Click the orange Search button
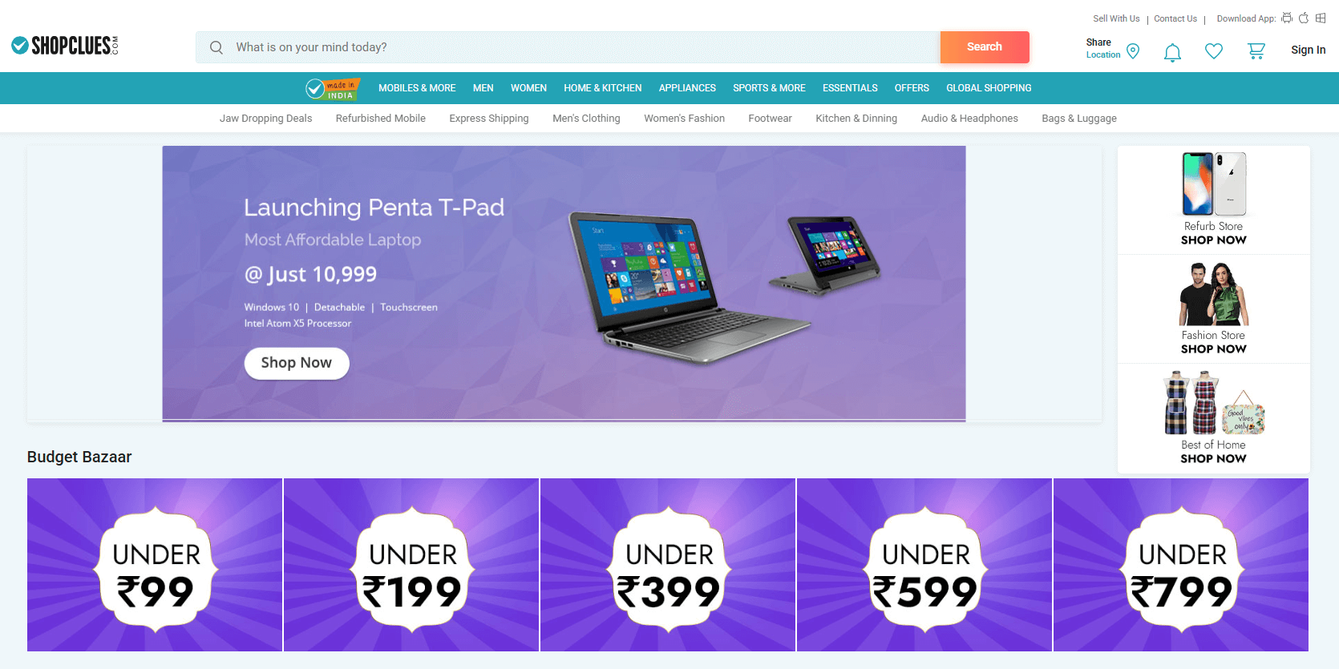Screen dimensions: 1339x669 point(985,47)
